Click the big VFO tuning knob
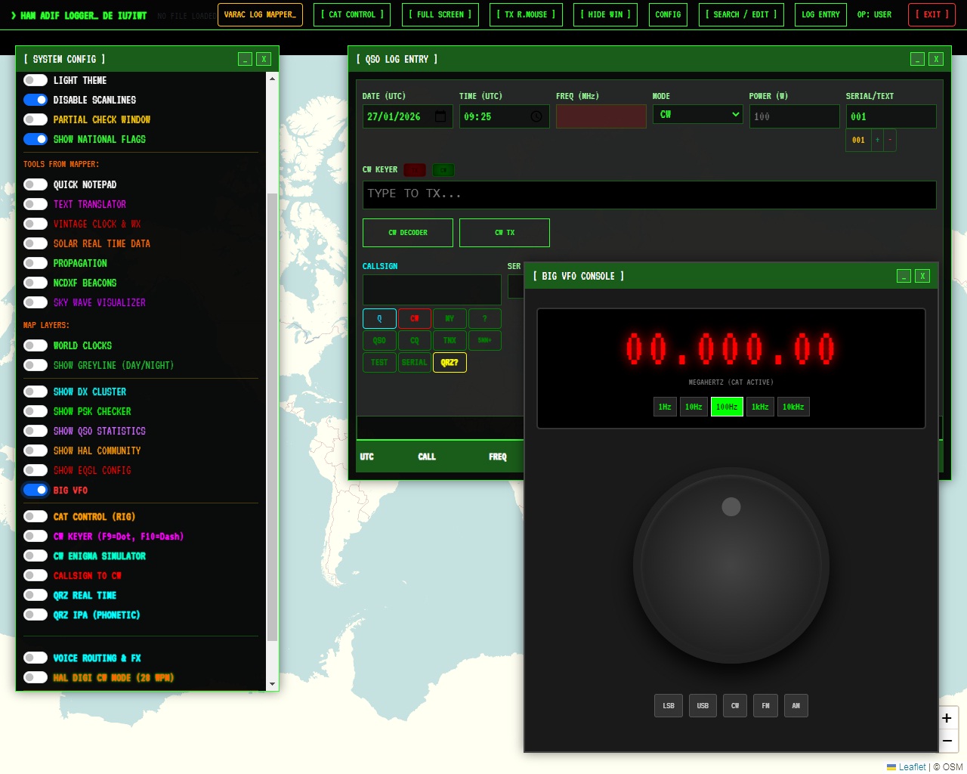This screenshot has height=774, width=967. [731, 565]
